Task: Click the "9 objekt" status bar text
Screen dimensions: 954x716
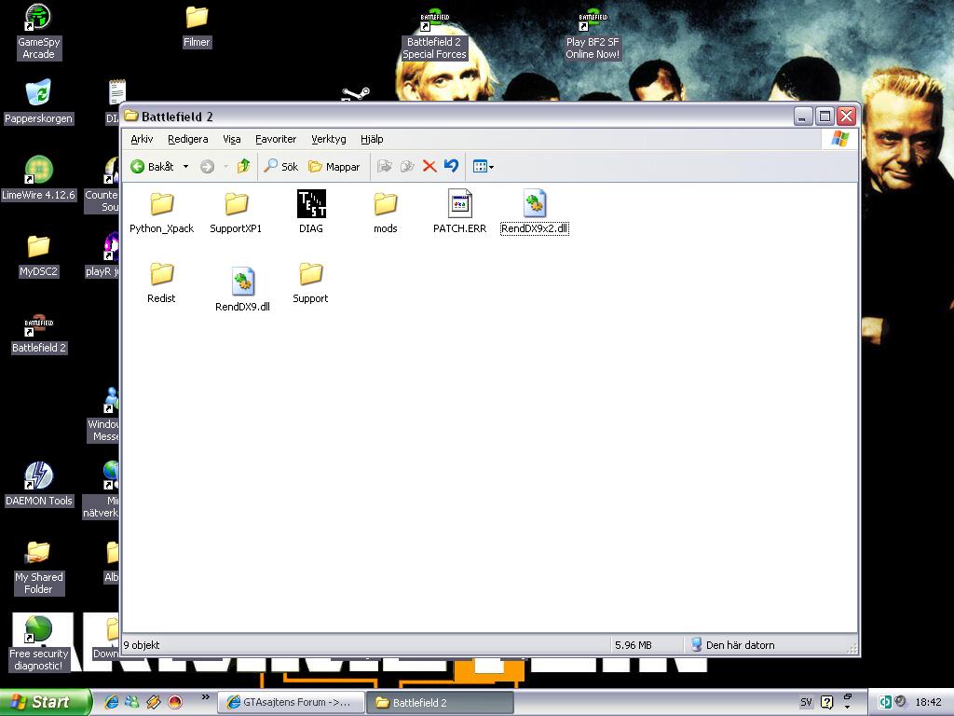Action: (x=142, y=645)
